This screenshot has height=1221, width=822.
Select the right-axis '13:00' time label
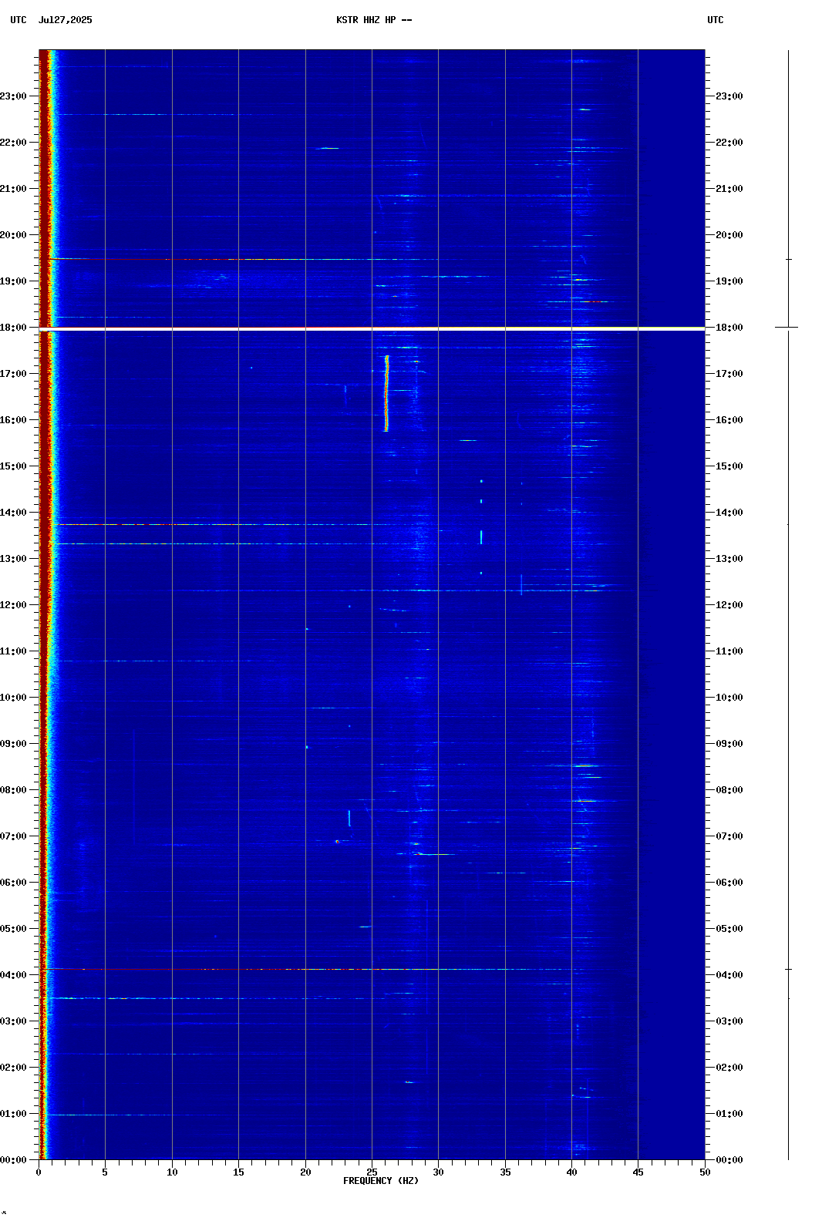729,559
